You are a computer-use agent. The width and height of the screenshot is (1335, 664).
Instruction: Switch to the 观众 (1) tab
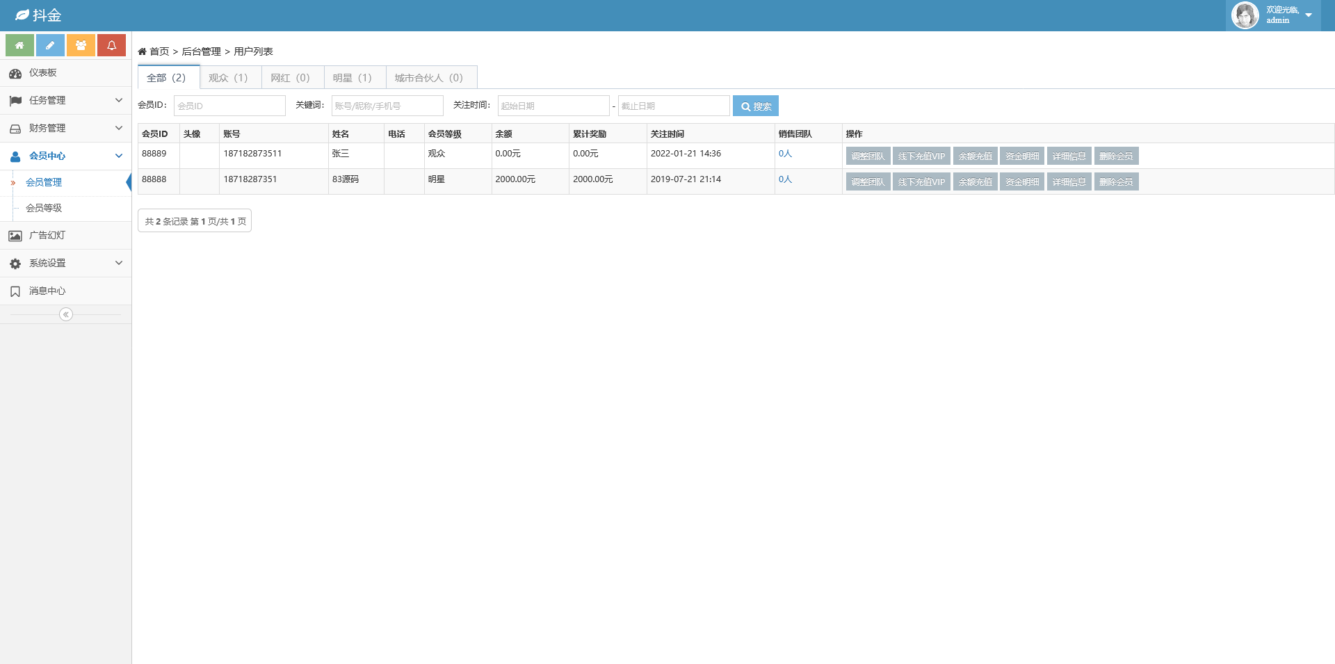(229, 78)
